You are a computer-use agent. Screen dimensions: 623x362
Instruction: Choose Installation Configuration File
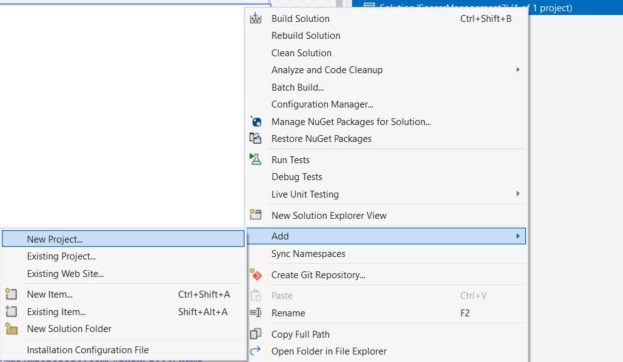123,350
